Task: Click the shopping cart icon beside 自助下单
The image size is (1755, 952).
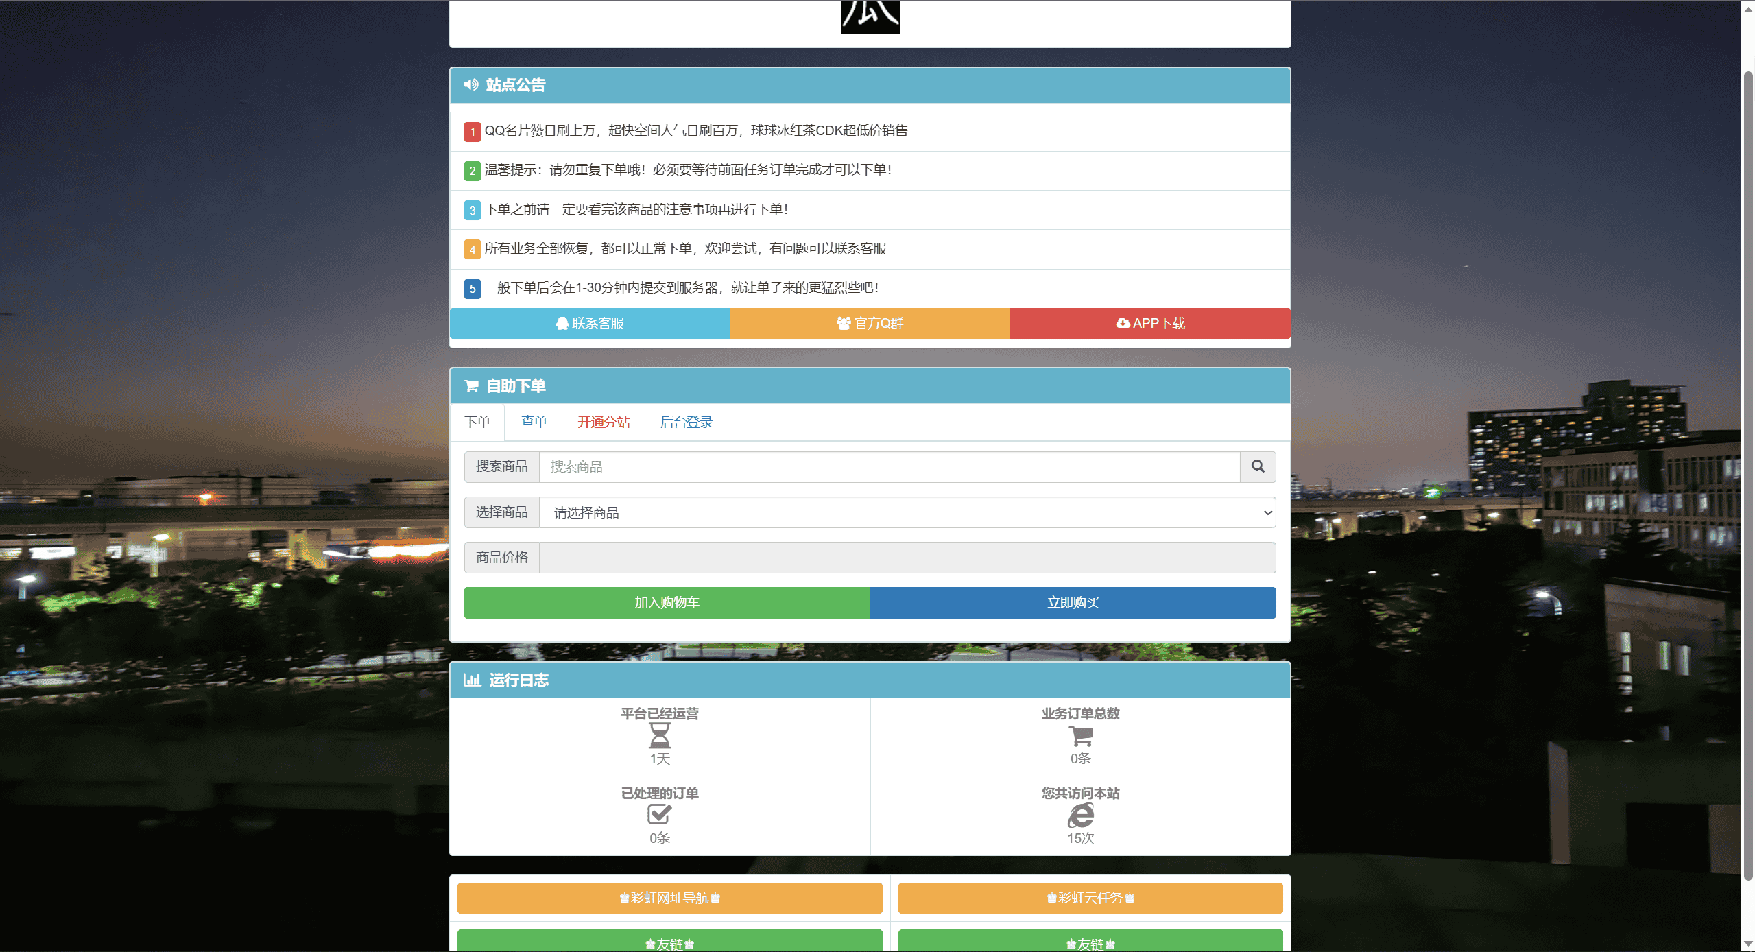Action: coord(471,386)
